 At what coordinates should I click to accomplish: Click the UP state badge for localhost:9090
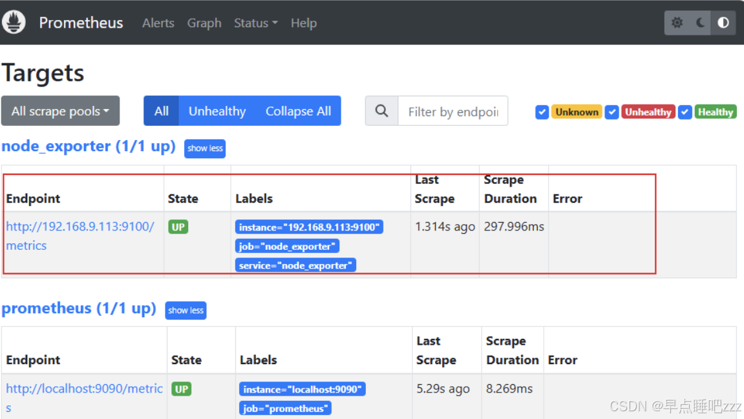[x=181, y=389]
